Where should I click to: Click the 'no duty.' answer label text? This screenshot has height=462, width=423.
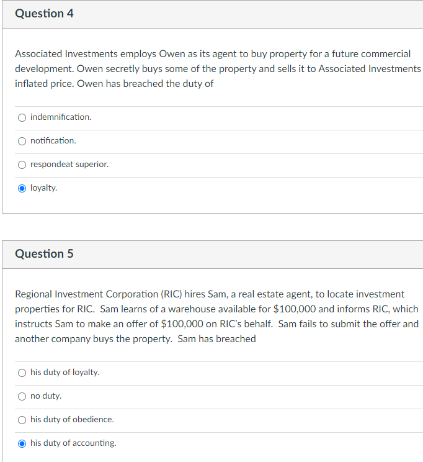[46, 396]
